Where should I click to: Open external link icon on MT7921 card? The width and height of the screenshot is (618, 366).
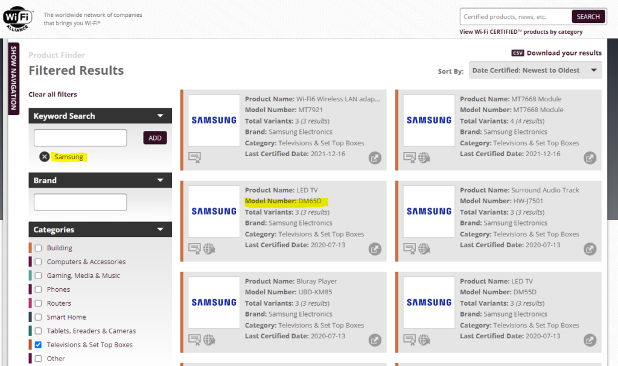click(375, 158)
